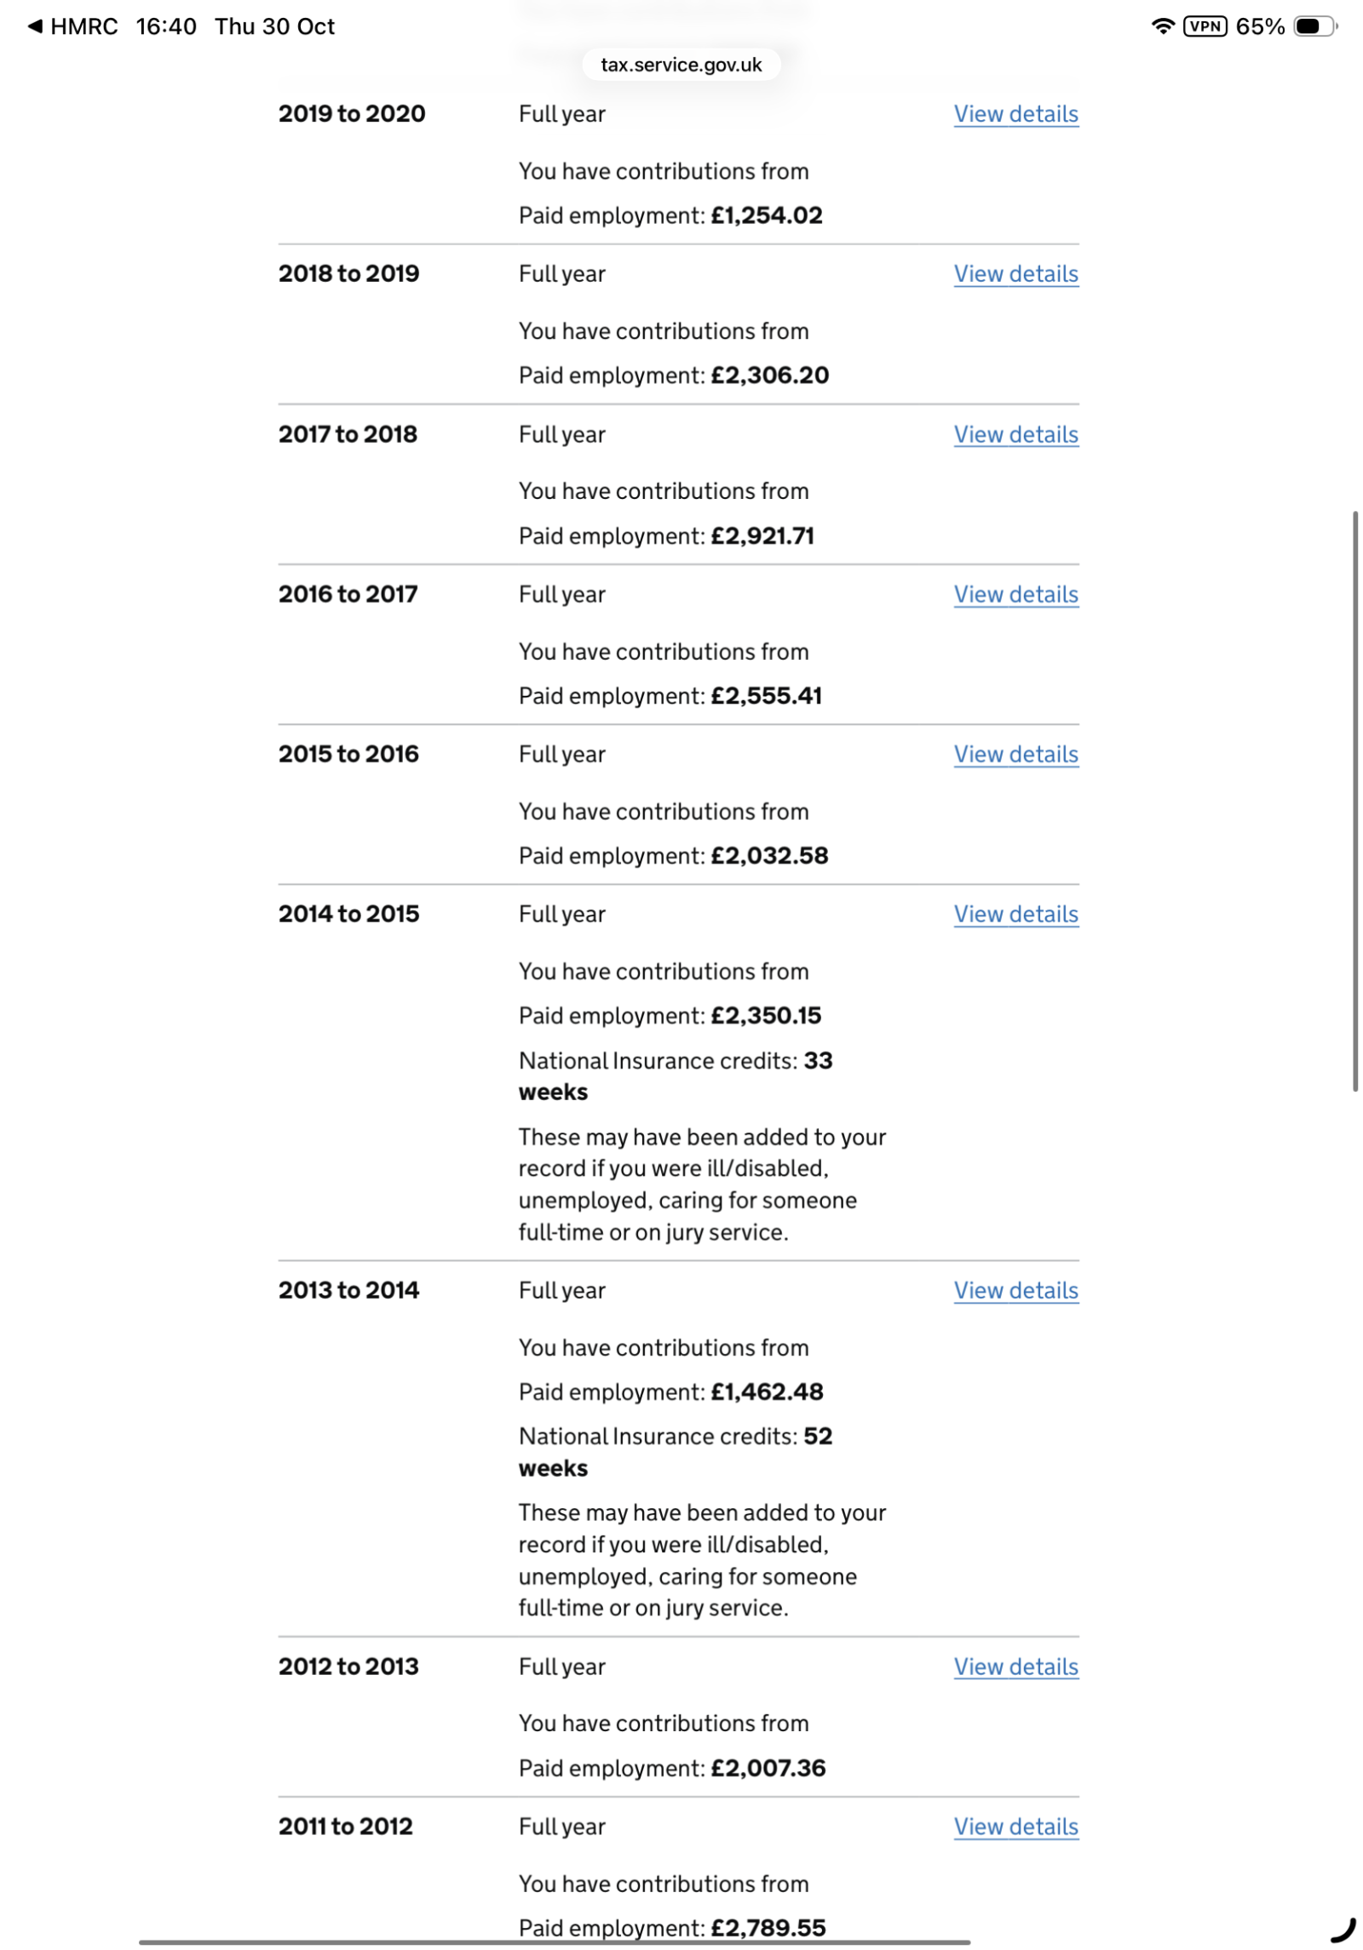
Task: Tap the battery status icon
Action: tap(1314, 26)
